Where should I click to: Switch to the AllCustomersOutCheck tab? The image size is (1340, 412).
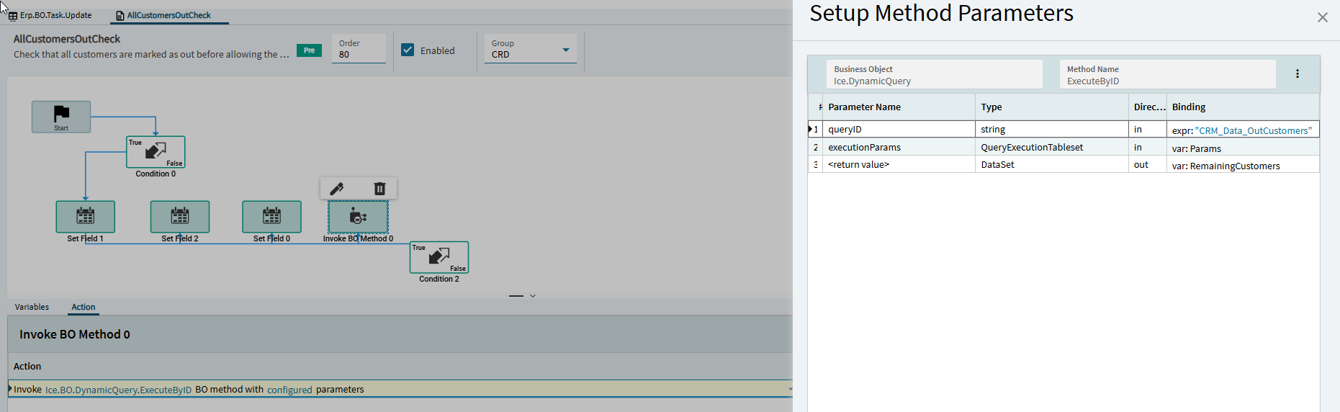pyautogui.click(x=169, y=15)
